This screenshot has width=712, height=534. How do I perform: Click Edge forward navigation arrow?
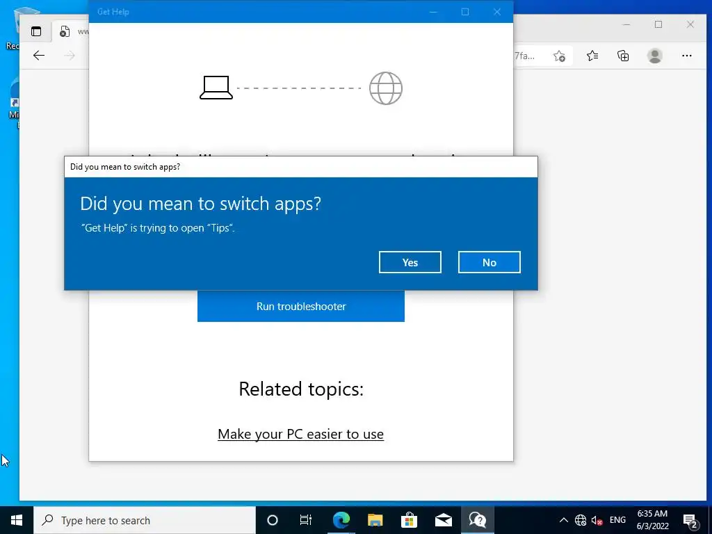tap(70, 56)
